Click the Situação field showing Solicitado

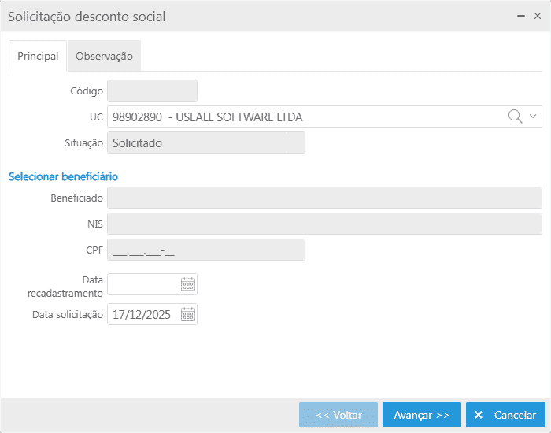click(205, 142)
